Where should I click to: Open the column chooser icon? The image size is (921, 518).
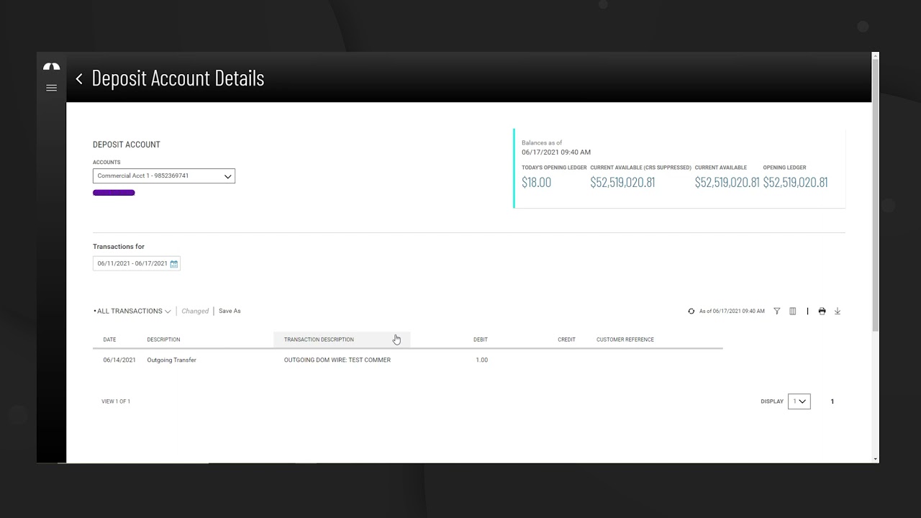pyautogui.click(x=793, y=312)
